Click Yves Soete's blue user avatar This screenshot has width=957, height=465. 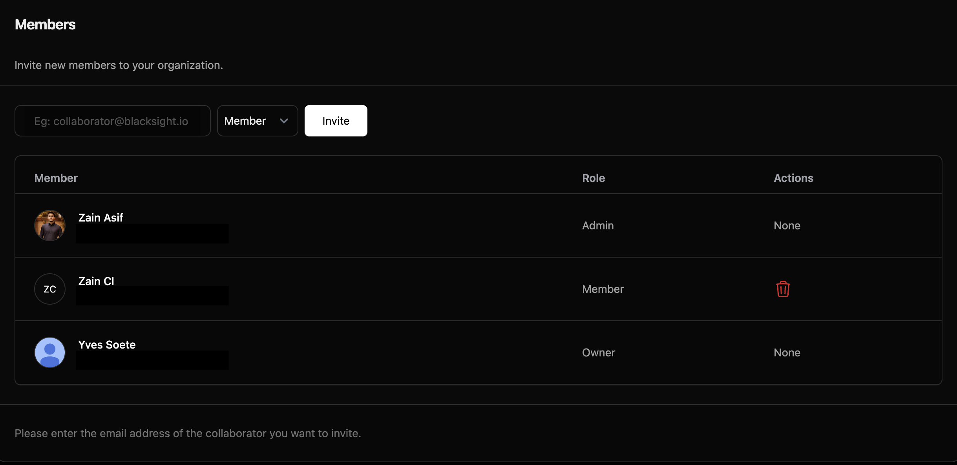(50, 352)
